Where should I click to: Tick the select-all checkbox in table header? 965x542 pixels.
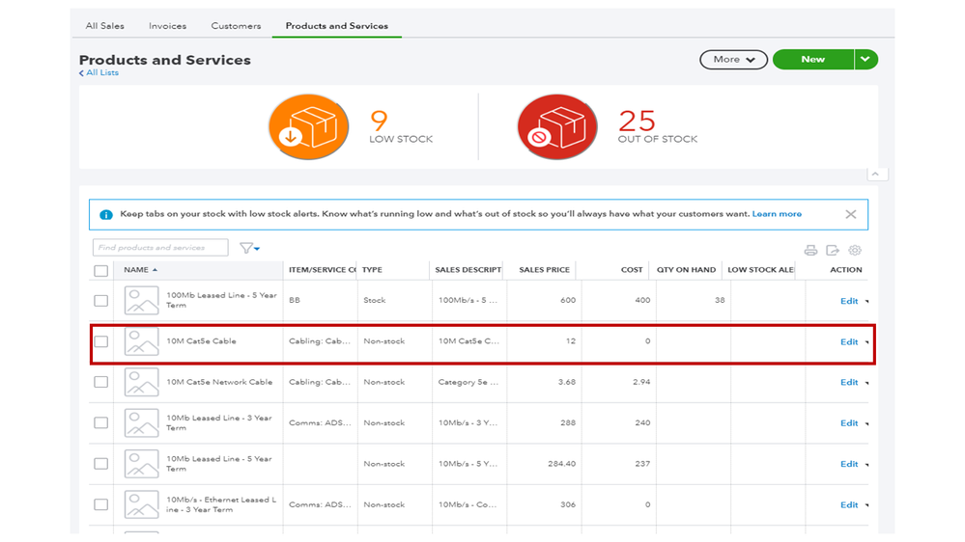101,271
